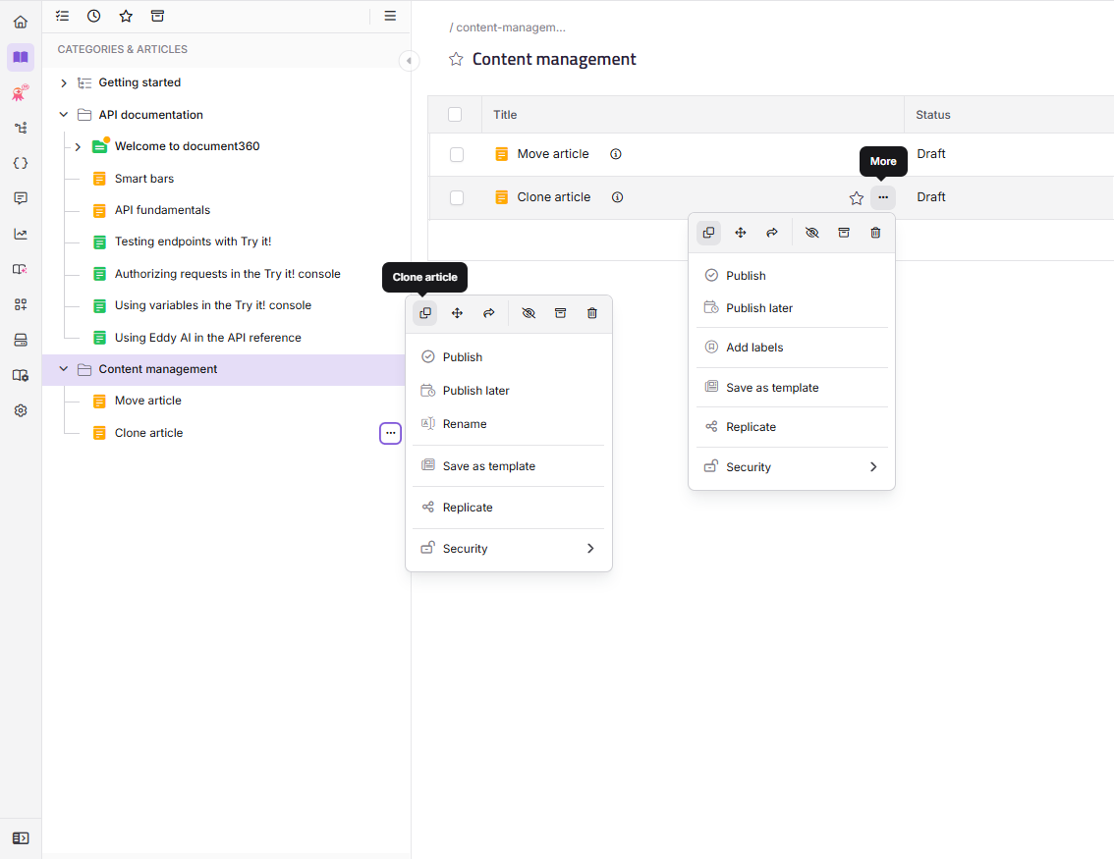Collapse the left categories panel arrow

tap(409, 60)
